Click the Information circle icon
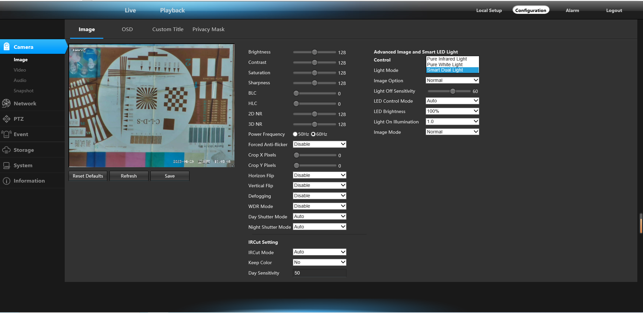The image size is (643, 313). (x=6, y=181)
